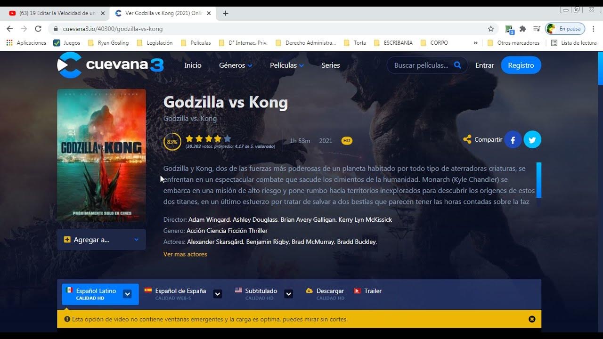Viewport: 603px width, 339px height.
Task: Close the YouTube tab
Action: click(103, 13)
